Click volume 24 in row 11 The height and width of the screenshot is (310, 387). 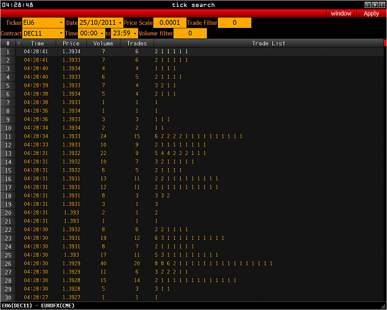(103, 136)
